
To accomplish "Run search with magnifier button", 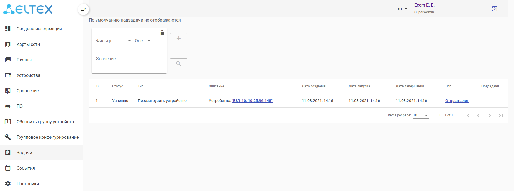I will 178,63.
